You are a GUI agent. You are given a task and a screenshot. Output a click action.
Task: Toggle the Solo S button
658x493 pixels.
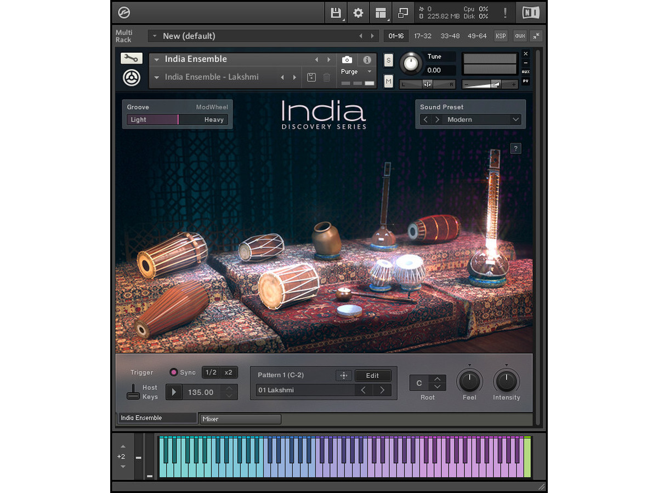tap(388, 60)
